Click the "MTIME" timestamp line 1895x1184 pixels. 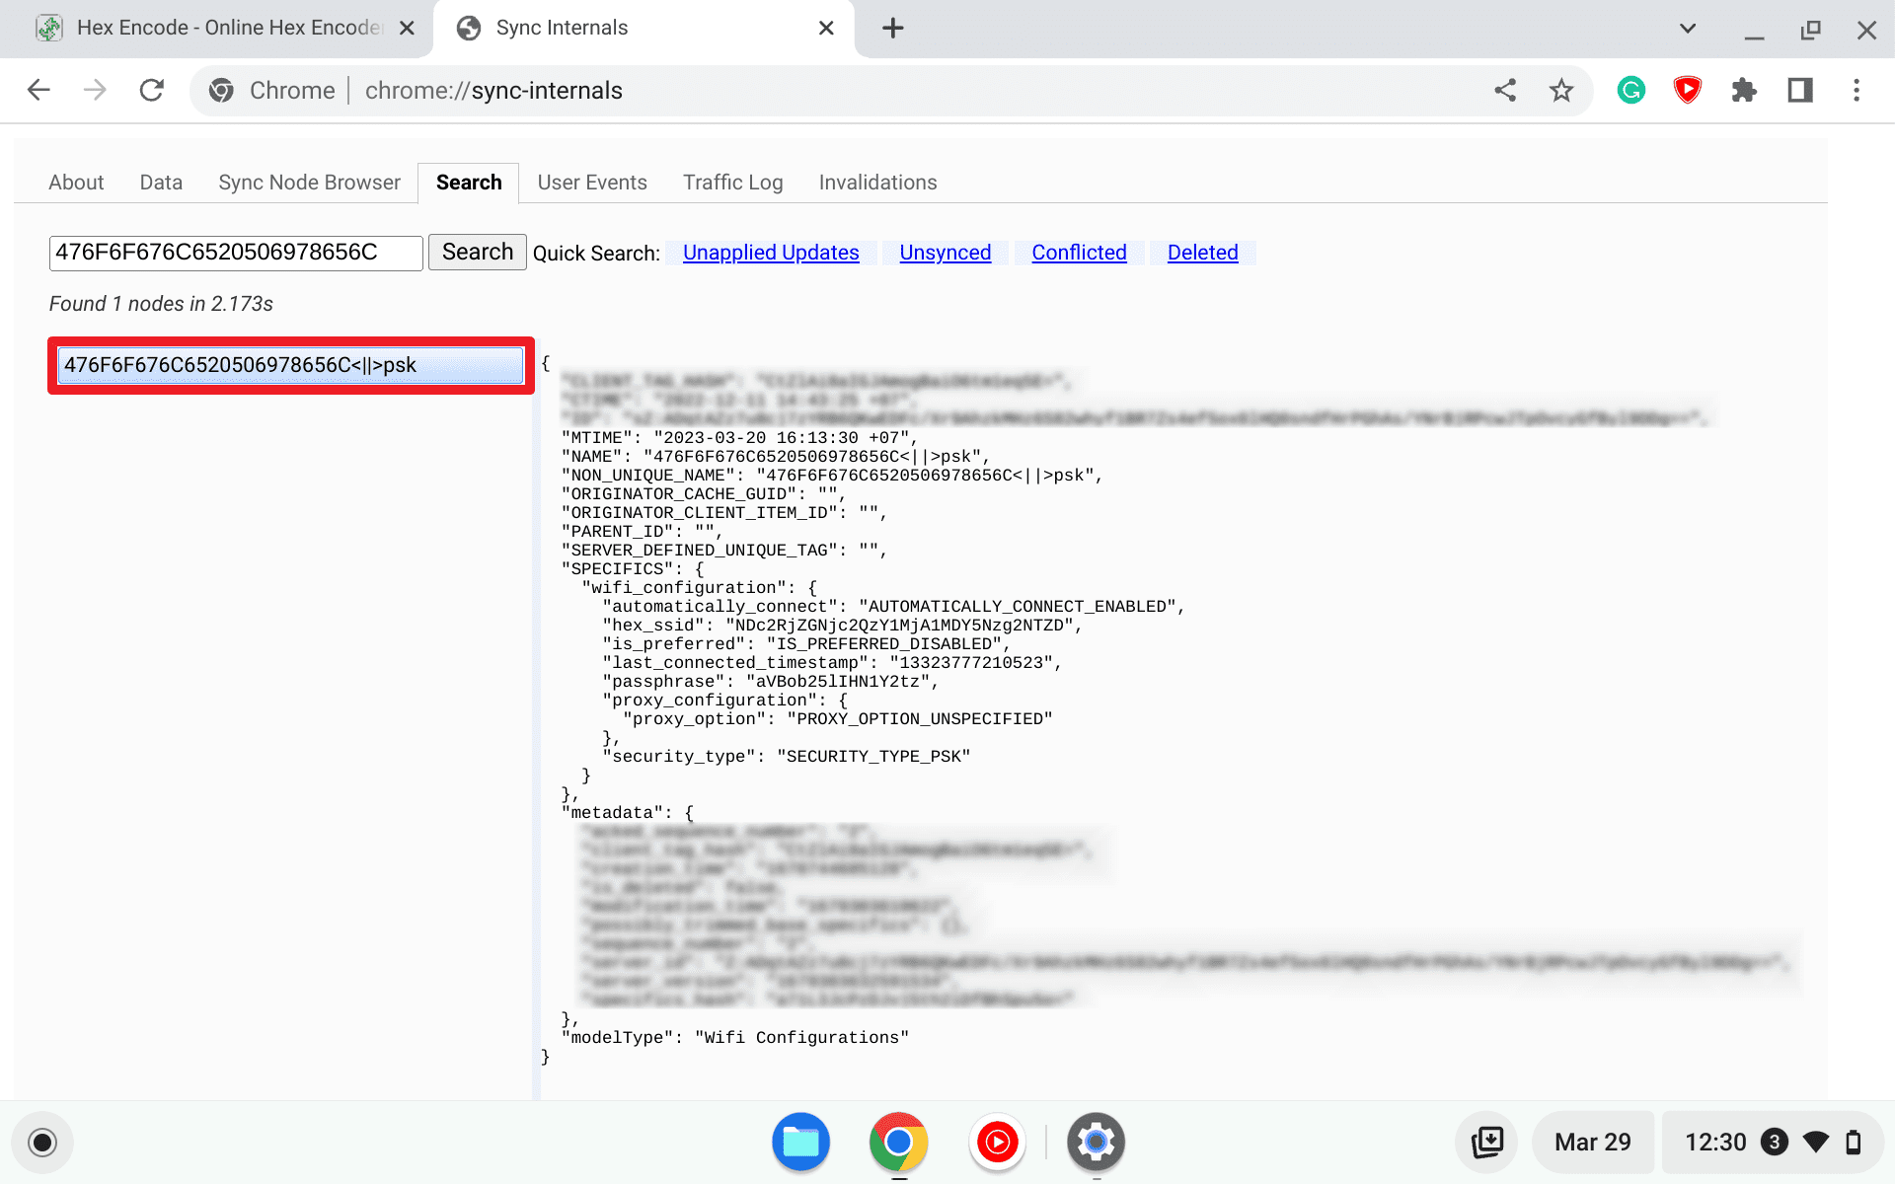(x=739, y=438)
